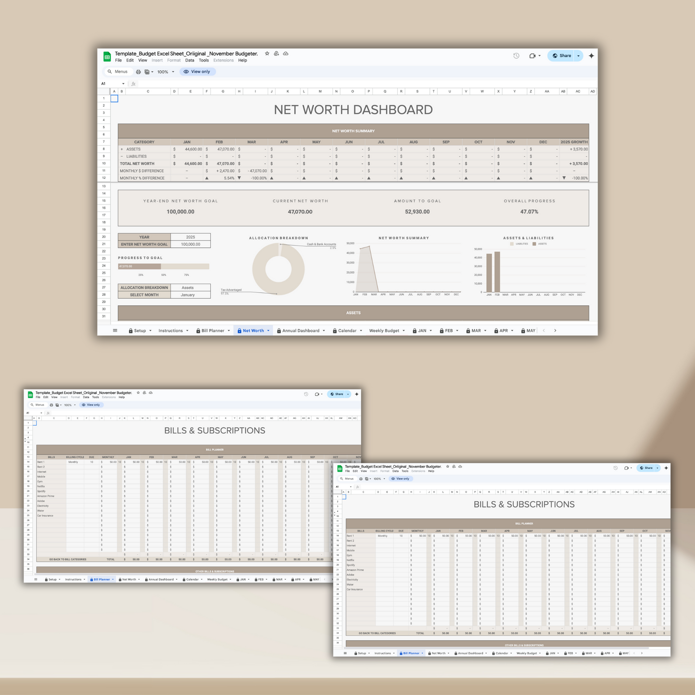Click the Progress to Goal bar
Image resolution: width=695 pixels, height=695 pixels.
(164, 266)
